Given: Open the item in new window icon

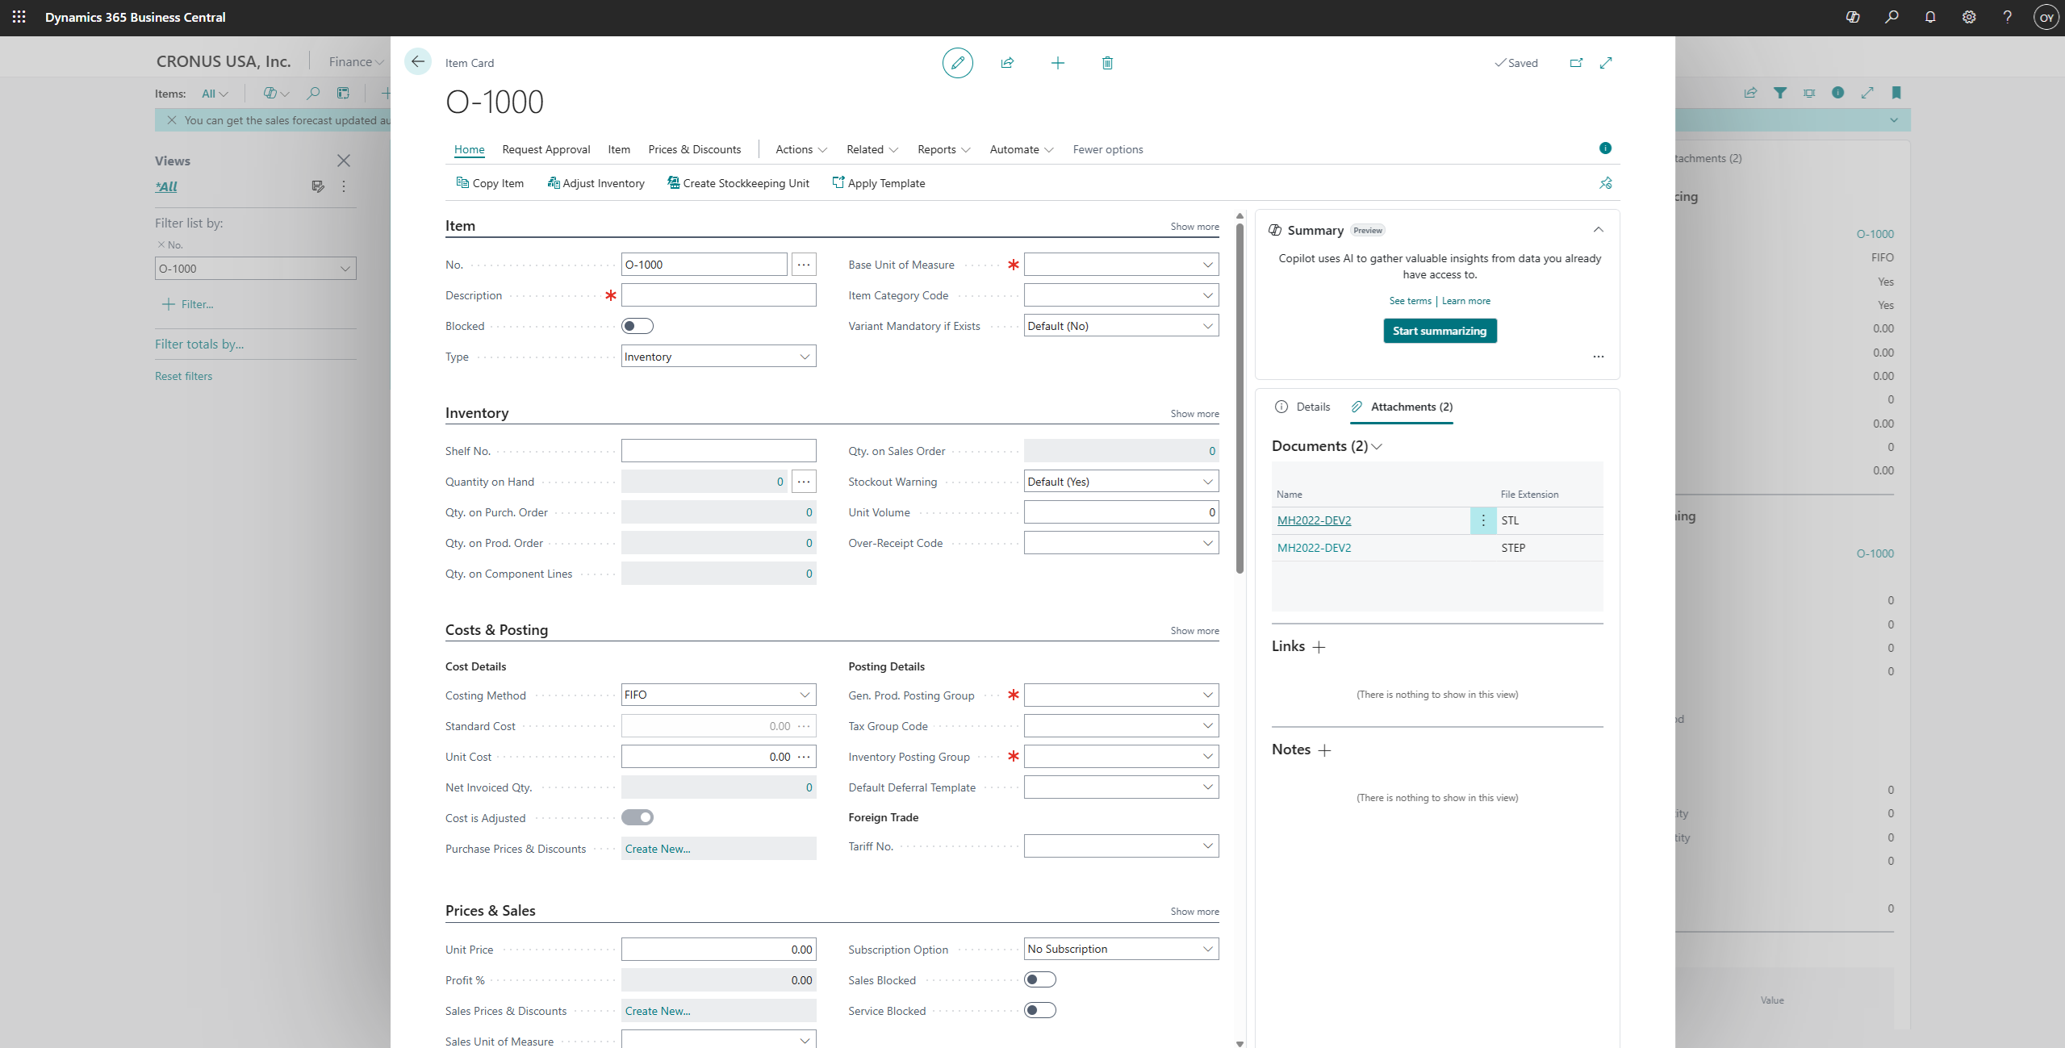Looking at the screenshot, I should tap(1576, 63).
